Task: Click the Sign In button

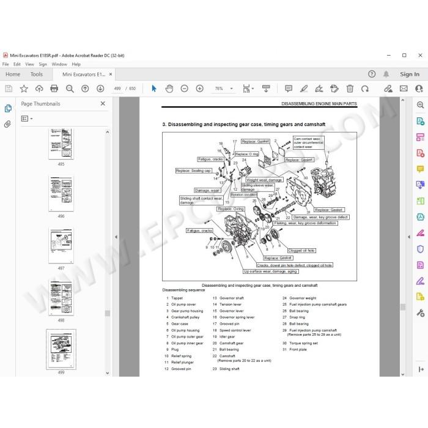Action: click(x=410, y=74)
